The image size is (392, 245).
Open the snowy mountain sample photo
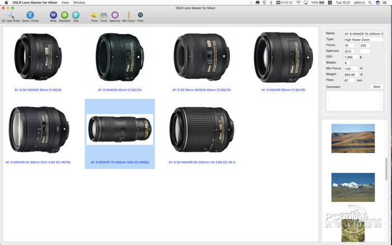point(353,187)
